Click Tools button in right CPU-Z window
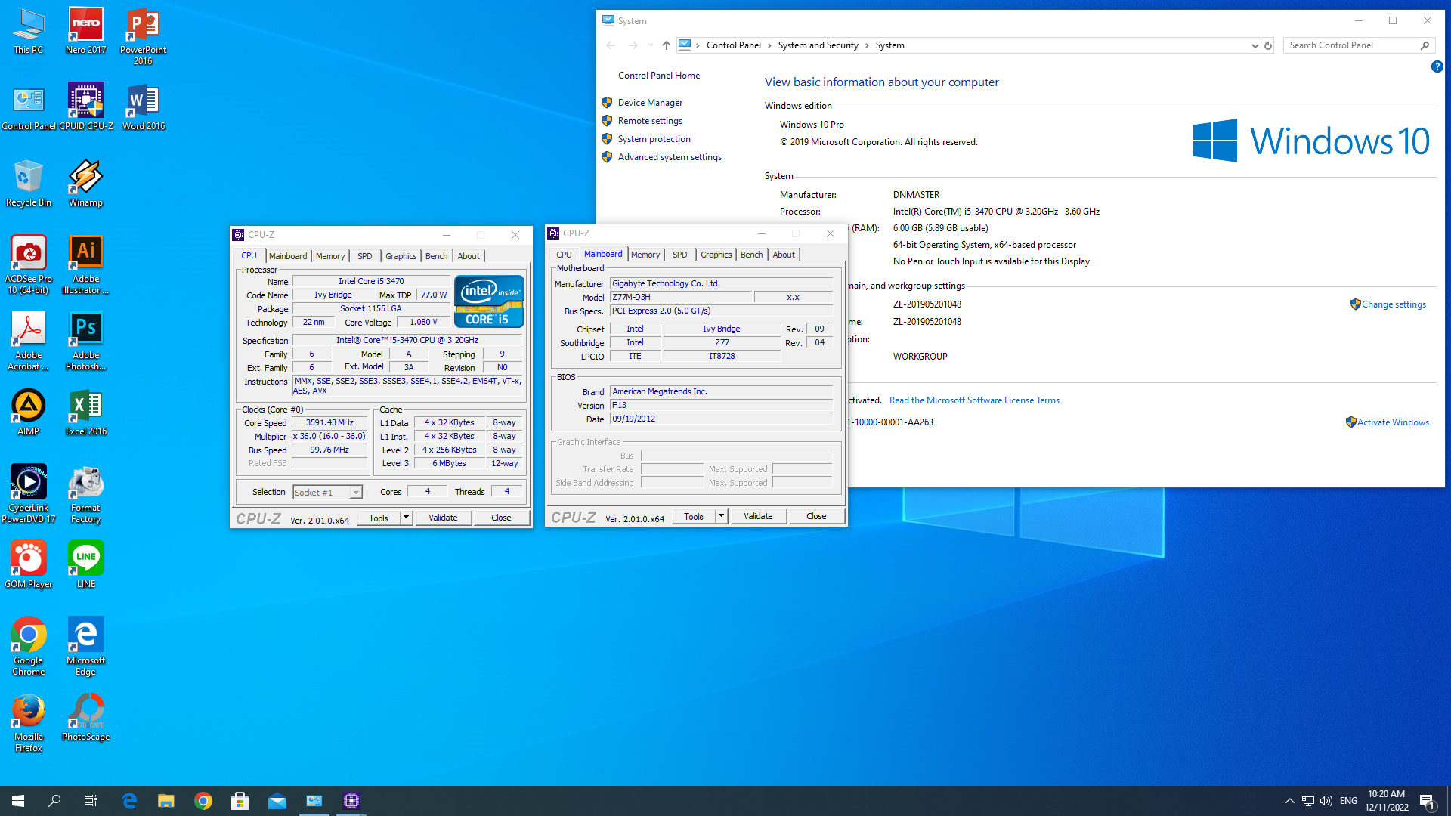This screenshot has height=816, width=1451. pyautogui.click(x=694, y=516)
